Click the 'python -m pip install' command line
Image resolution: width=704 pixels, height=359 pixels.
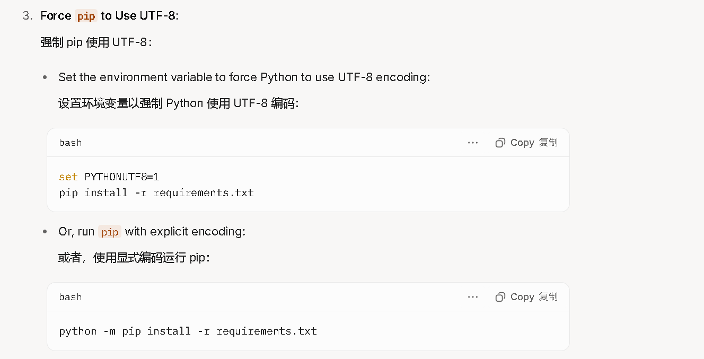[188, 331]
